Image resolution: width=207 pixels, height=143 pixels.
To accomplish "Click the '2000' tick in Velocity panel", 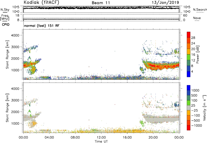I will 15,112.
